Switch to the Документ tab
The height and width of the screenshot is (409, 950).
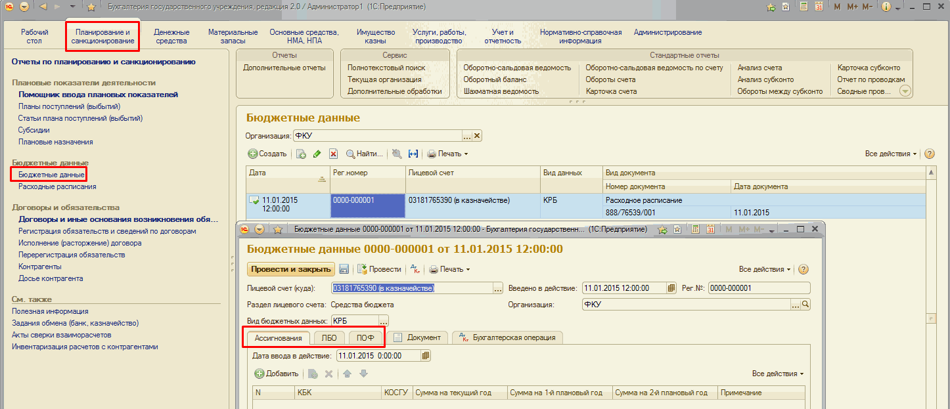click(417, 337)
